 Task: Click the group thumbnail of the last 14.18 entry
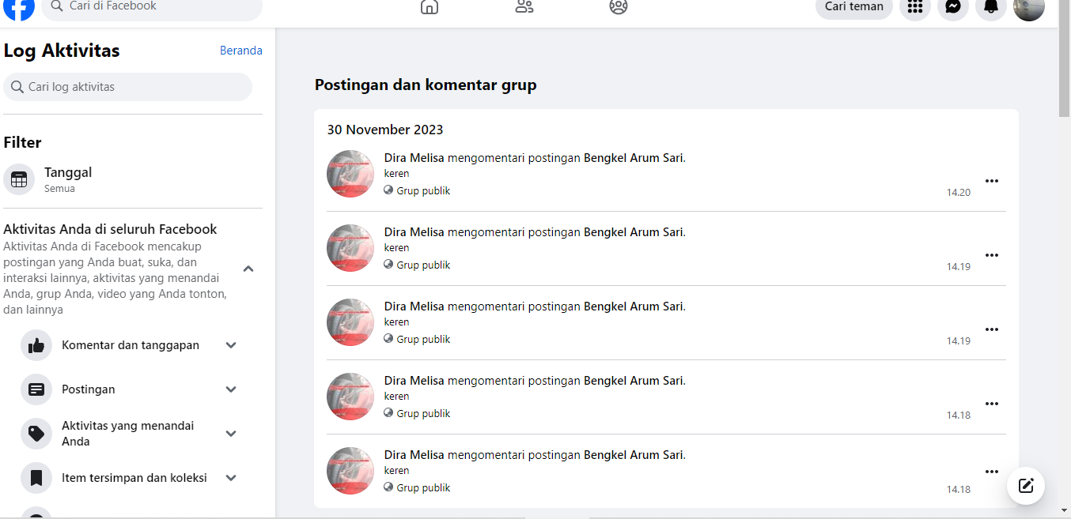coord(350,471)
